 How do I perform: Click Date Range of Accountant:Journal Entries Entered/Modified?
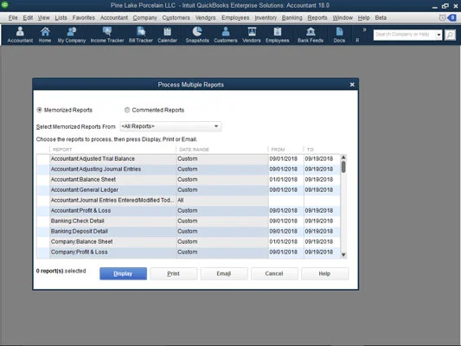click(222, 200)
